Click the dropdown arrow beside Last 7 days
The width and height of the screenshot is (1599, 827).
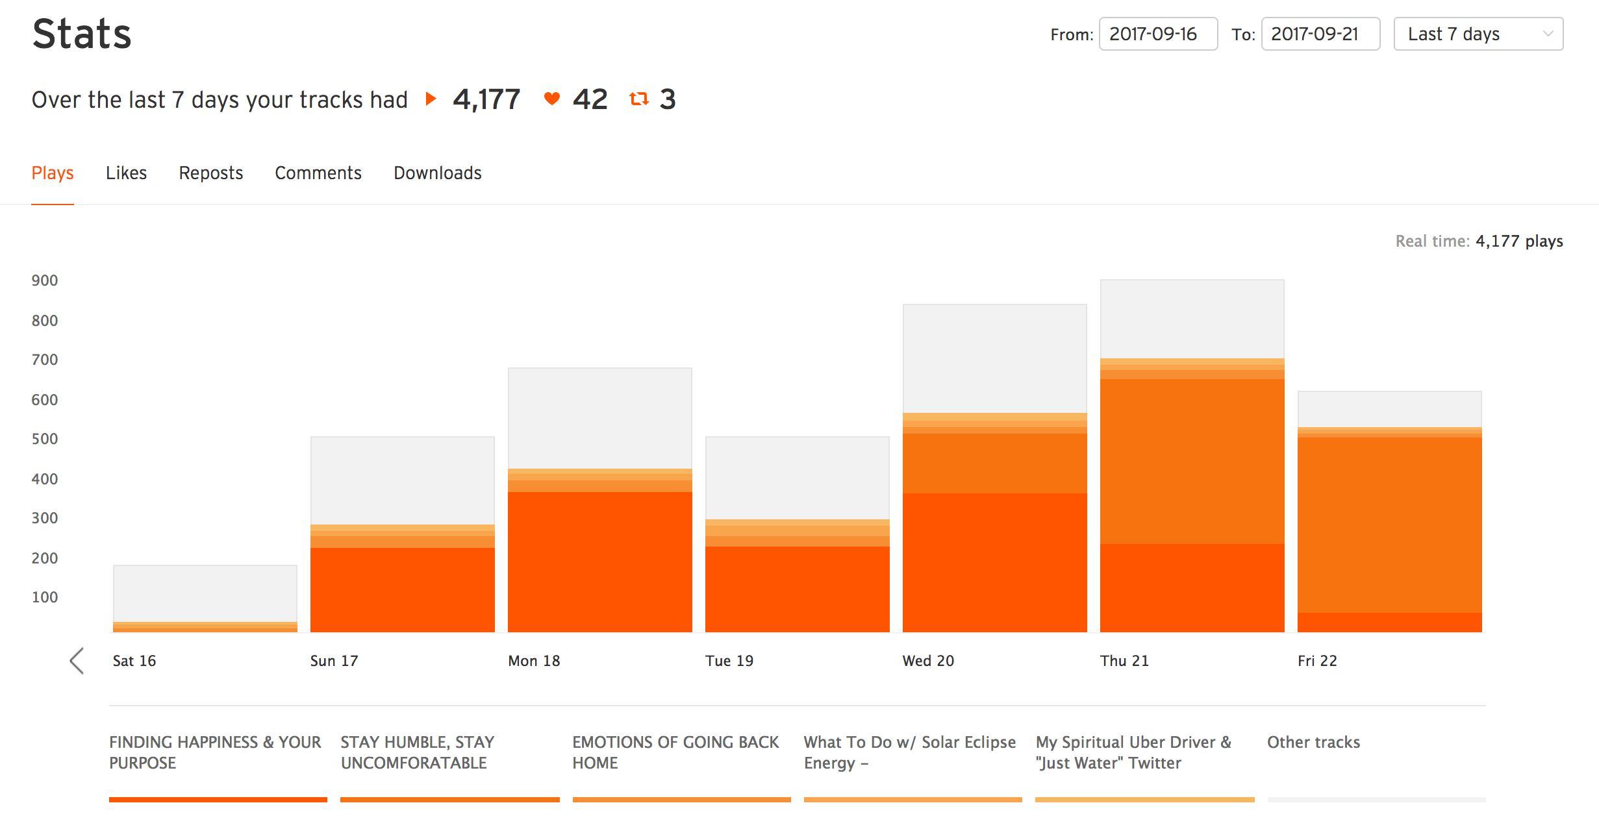coord(1548,34)
